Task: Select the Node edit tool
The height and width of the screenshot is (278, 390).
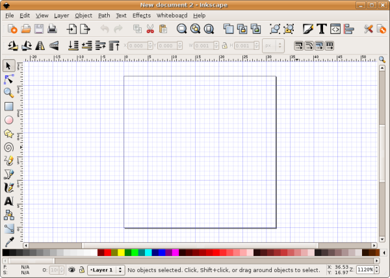Action: 8,79
